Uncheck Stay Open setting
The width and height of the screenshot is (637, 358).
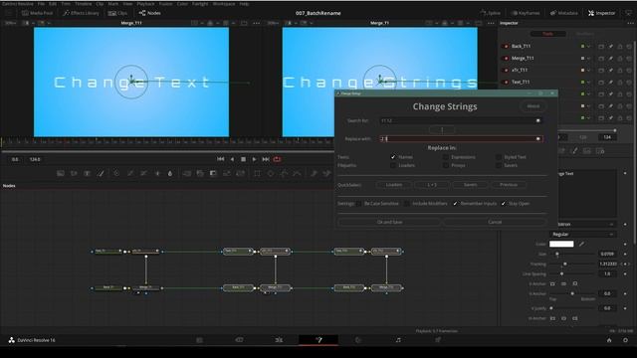click(x=504, y=203)
